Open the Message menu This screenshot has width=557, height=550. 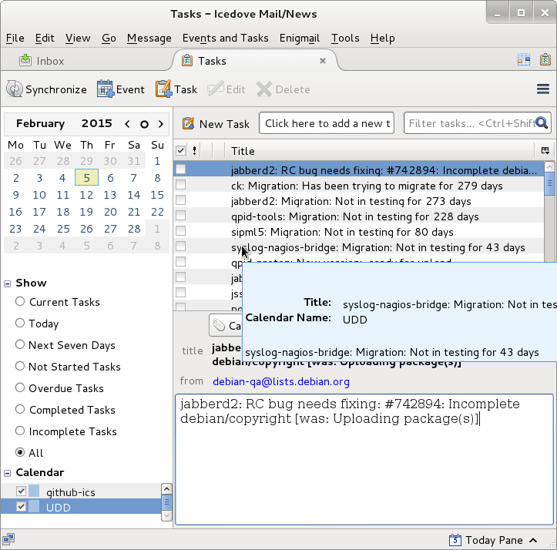(x=149, y=38)
